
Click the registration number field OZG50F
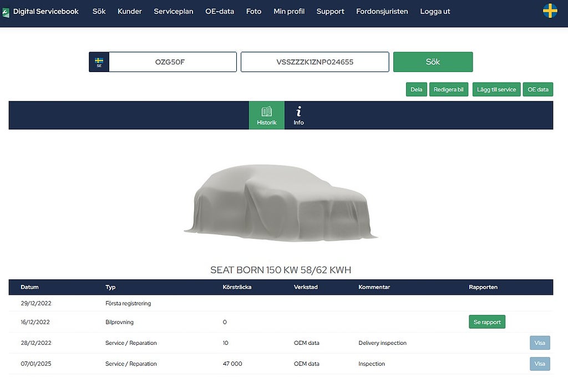(172, 62)
